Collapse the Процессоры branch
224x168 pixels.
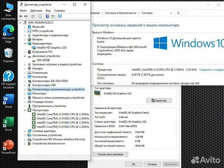(25, 110)
